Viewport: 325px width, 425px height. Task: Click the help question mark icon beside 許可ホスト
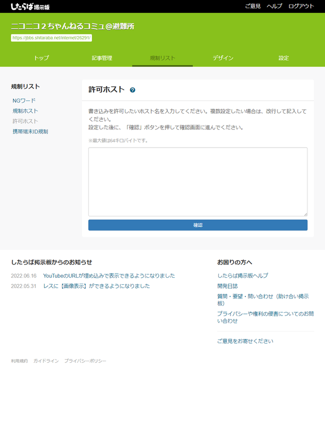(132, 90)
